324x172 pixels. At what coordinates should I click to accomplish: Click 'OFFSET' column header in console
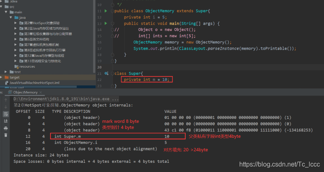[x=23, y=111]
